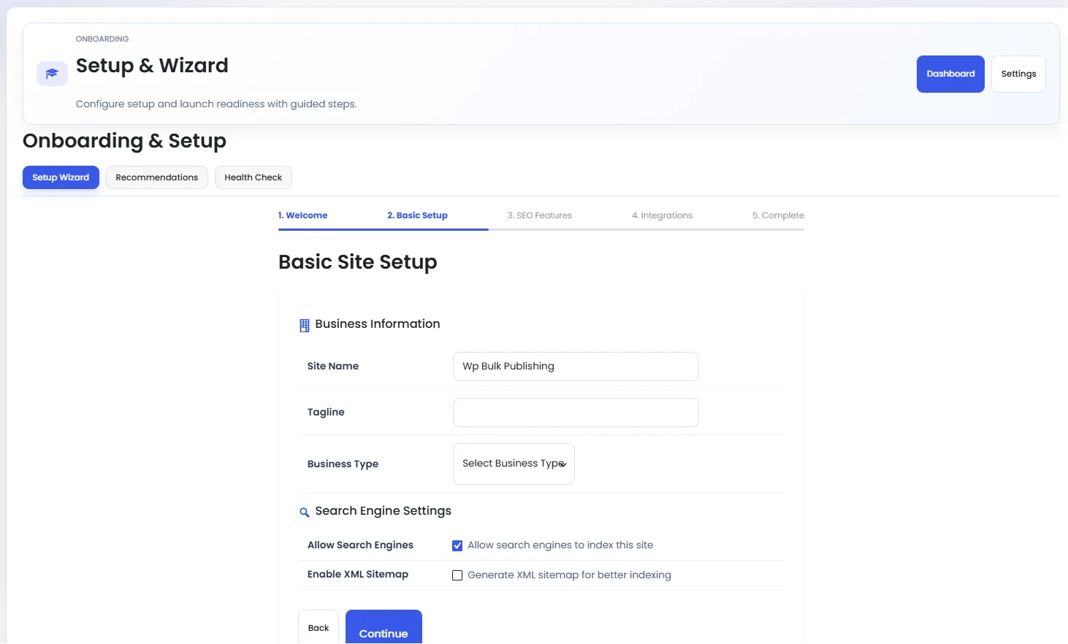Click the Generate XML sitemap label text

click(x=569, y=575)
